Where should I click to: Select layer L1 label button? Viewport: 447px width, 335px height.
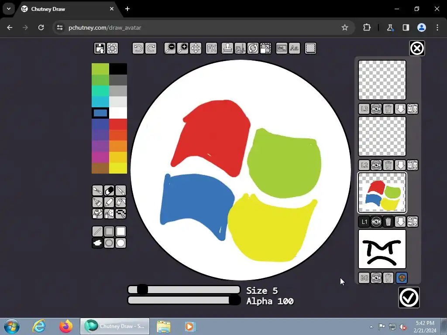tap(364, 222)
